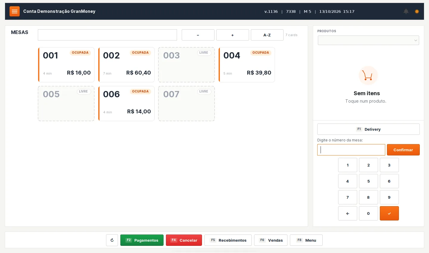The width and height of the screenshot is (429, 253).
Task: Open the orange hamburger menu
Action: click(x=15, y=11)
